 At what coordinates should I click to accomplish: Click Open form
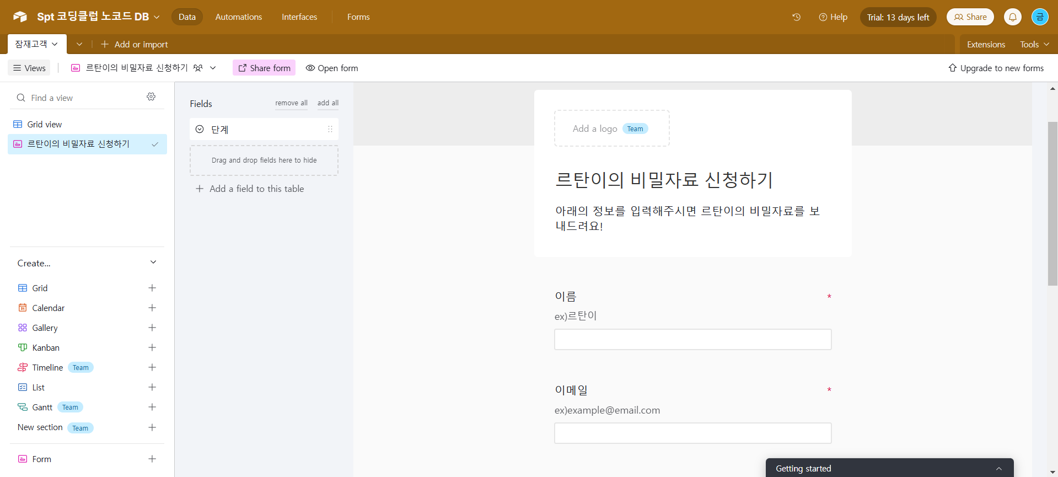click(332, 68)
